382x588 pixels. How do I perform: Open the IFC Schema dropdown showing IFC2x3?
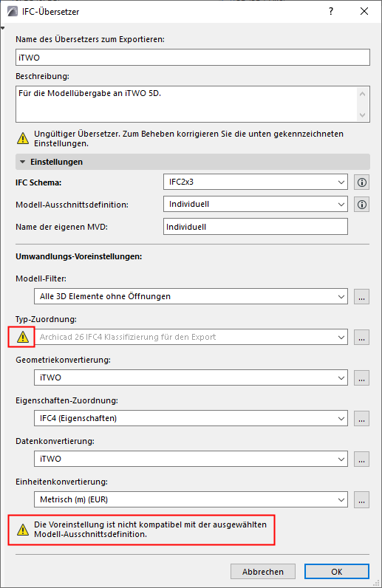coord(256,182)
